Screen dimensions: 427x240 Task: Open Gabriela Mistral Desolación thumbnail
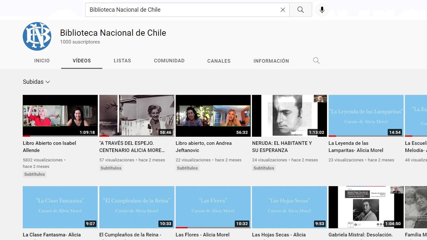[x=366, y=207]
